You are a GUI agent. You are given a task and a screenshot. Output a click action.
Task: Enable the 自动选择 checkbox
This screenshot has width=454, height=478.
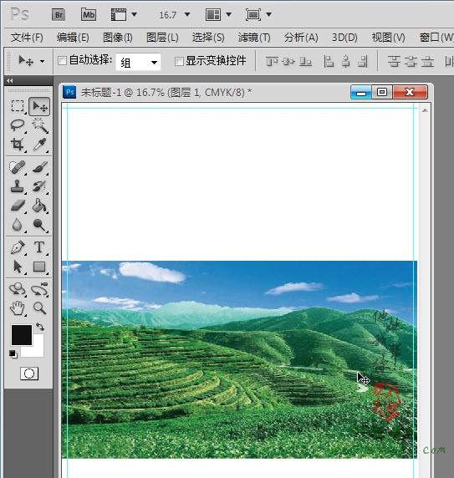point(62,60)
